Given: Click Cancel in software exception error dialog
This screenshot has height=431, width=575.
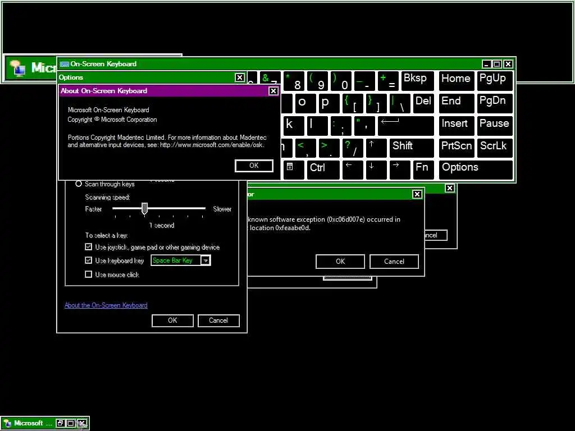Looking at the screenshot, I should coord(394,262).
